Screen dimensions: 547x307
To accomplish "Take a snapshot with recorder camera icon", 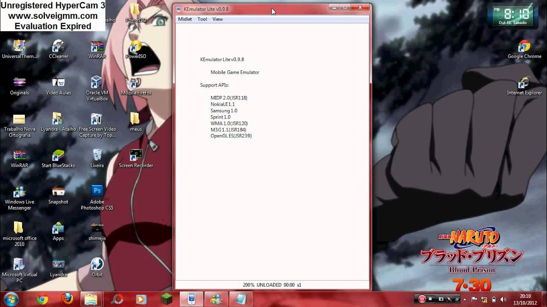I will tap(441, 299).
